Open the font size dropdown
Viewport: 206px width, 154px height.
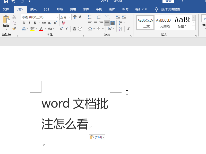click(70, 17)
